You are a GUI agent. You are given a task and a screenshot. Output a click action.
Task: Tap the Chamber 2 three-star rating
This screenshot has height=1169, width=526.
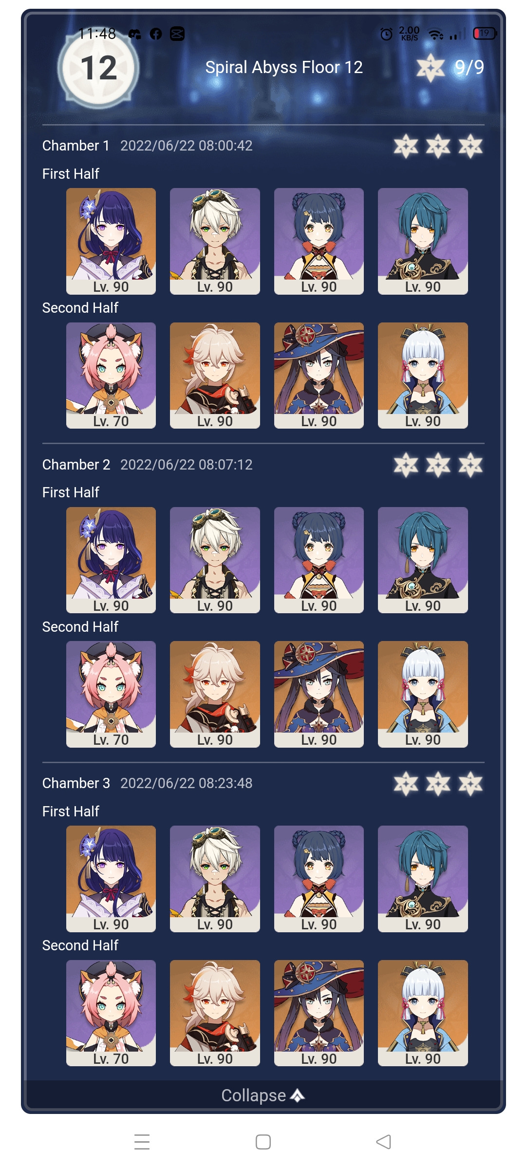point(438,465)
